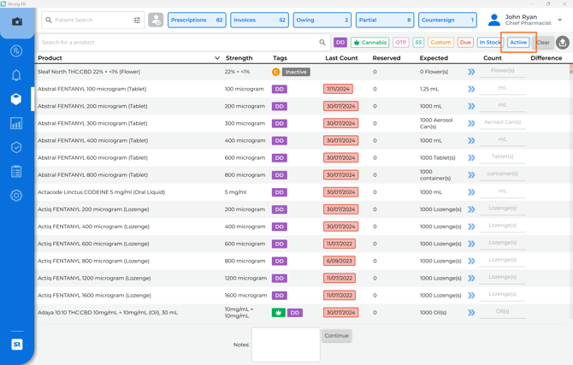
Task: Open notifications bell in the sidebar
Action: [x=16, y=75]
